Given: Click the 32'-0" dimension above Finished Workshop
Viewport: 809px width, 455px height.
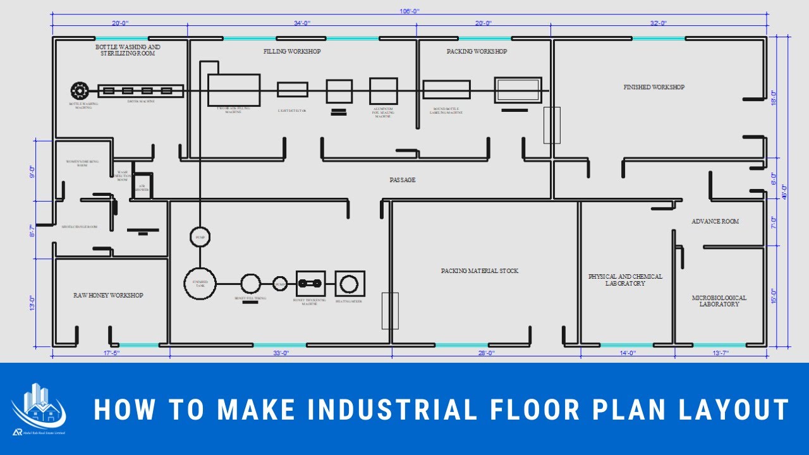Looking at the screenshot, I should [x=659, y=23].
